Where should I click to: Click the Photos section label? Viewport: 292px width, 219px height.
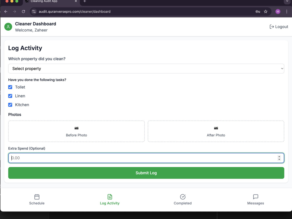tap(15, 114)
